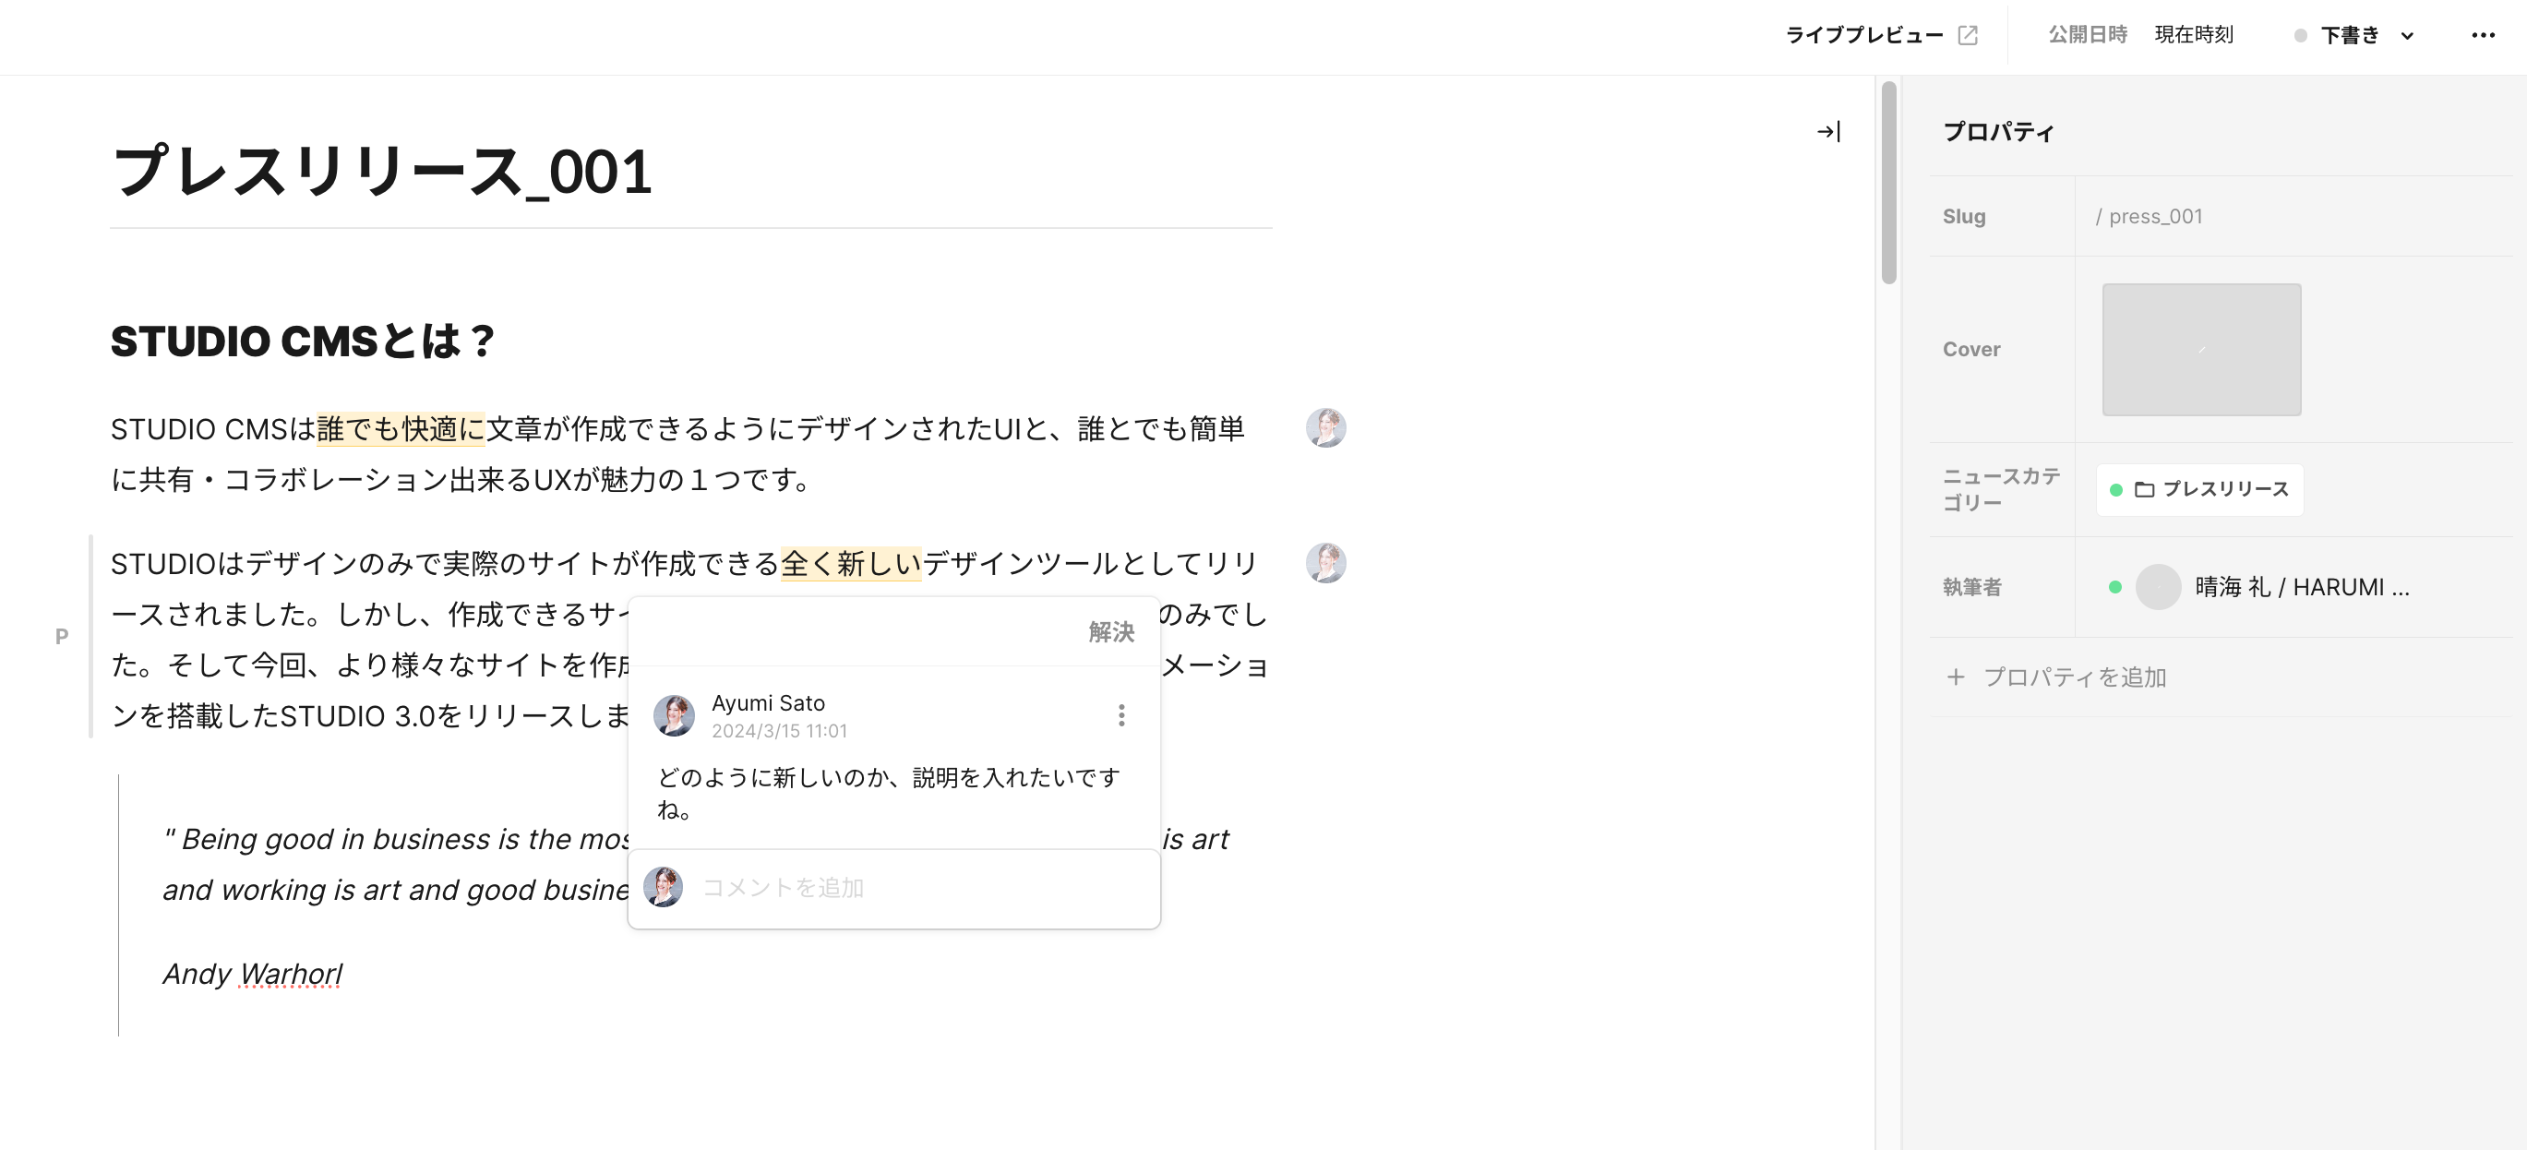Click the Ayumi Sato commenter name
Screen dimensions: 2527x1150
(x=768, y=703)
